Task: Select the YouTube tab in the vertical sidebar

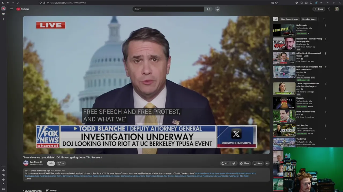Action: [3, 9]
